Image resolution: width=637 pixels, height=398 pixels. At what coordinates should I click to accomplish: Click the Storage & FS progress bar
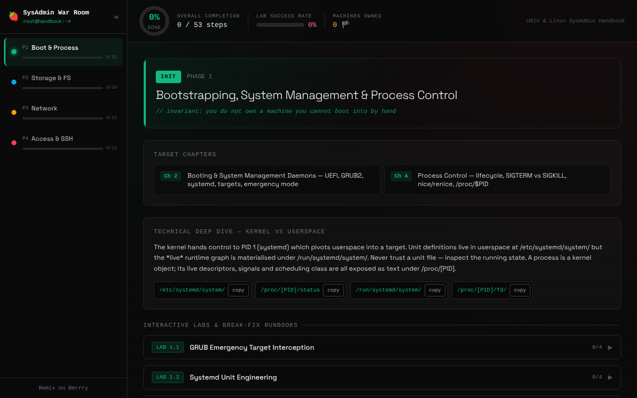[x=63, y=88]
